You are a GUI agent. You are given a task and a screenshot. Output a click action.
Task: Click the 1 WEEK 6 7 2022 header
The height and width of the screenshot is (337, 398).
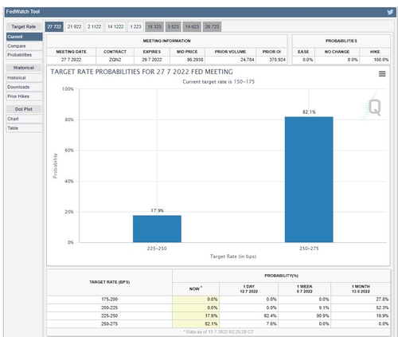[305, 289]
